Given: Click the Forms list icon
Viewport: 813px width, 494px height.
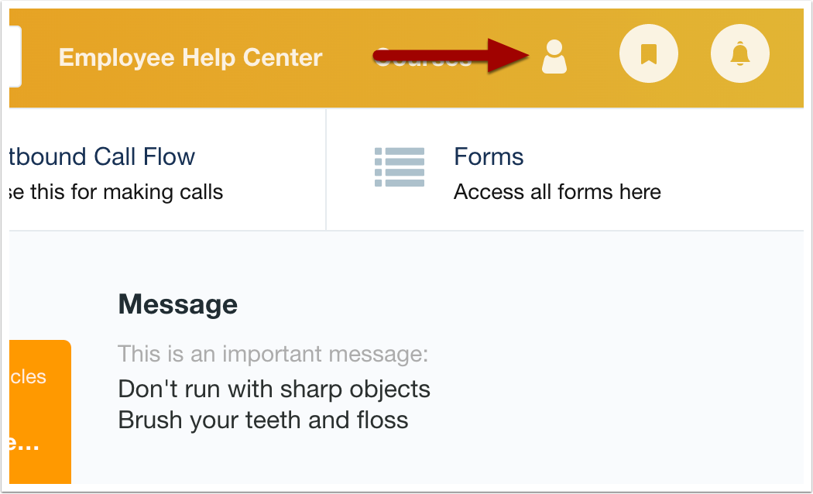Looking at the screenshot, I should coord(400,166).
